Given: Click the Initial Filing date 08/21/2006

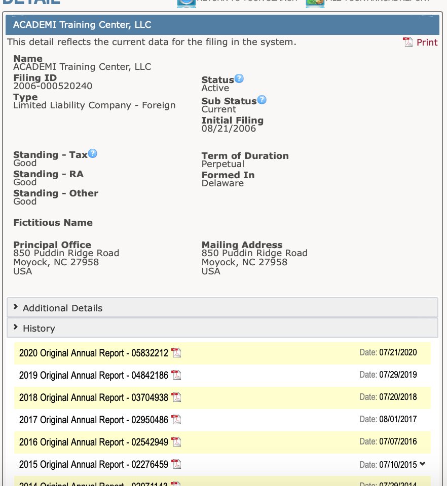Looking at the screenshot, I should 229,128.
